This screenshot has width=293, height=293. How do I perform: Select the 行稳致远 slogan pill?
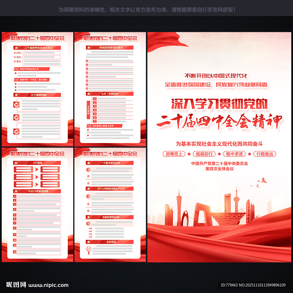point(265,154)
